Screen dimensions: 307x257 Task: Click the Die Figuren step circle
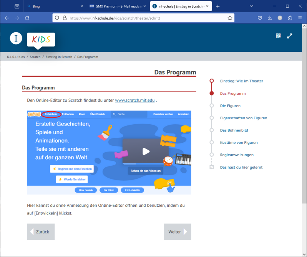click(x=212, y=105)
